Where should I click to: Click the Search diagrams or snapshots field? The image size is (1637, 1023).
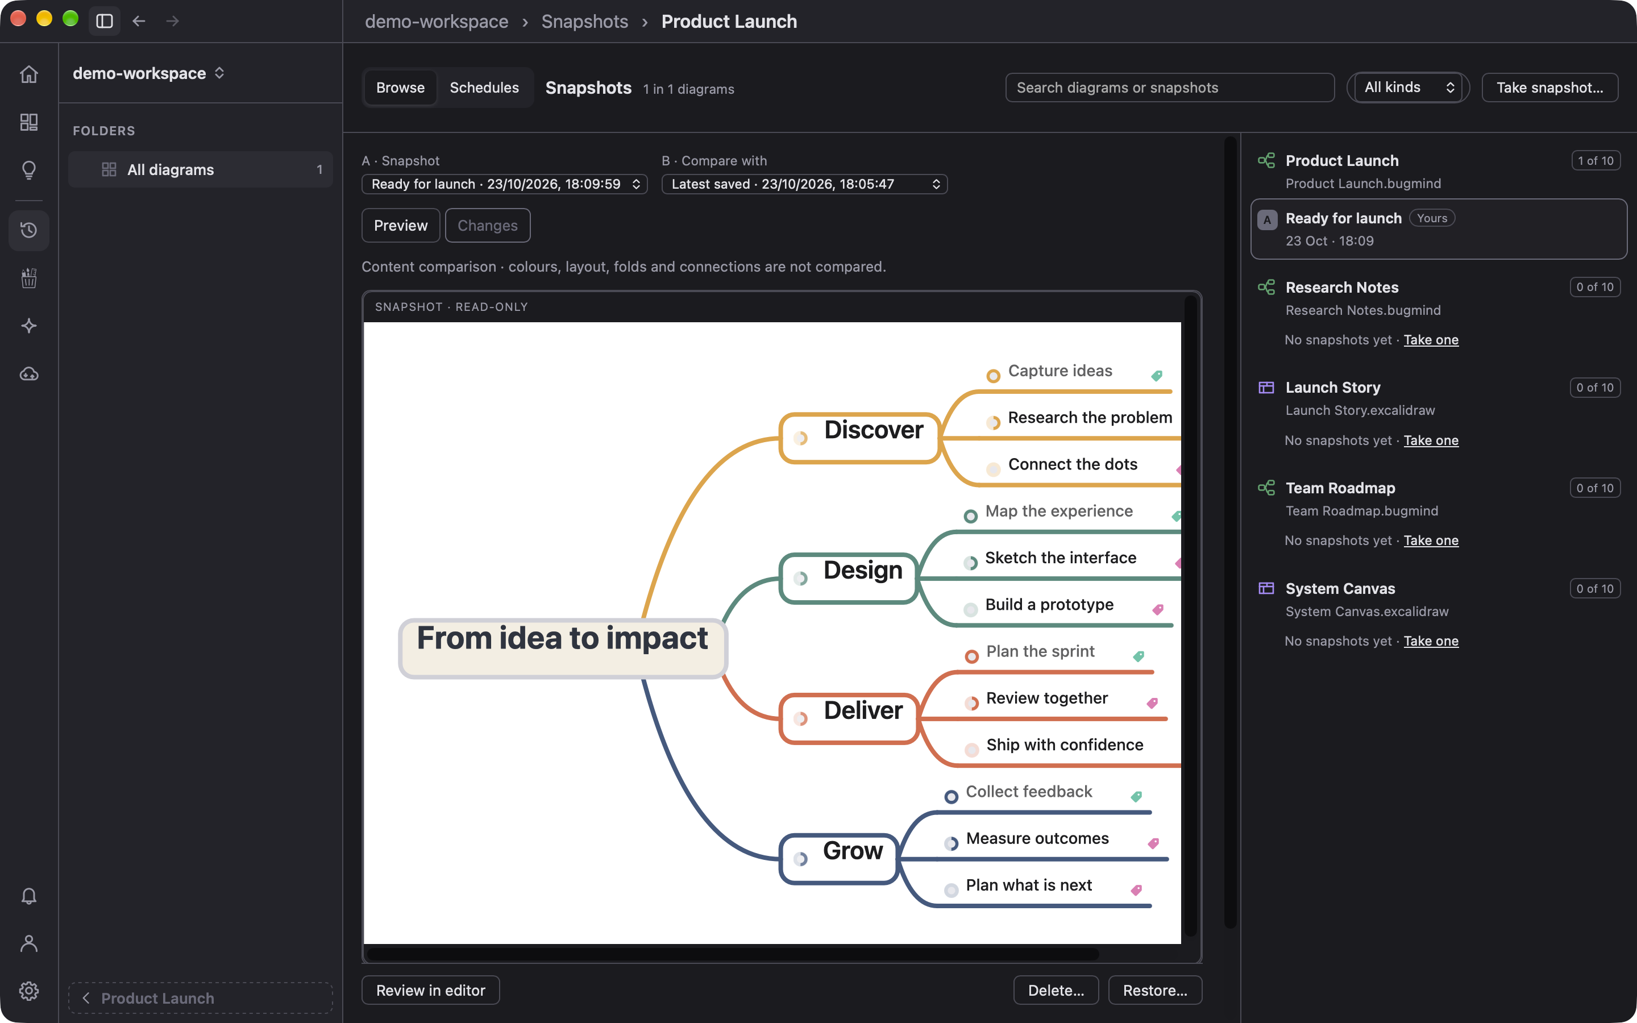point(1170,88)
